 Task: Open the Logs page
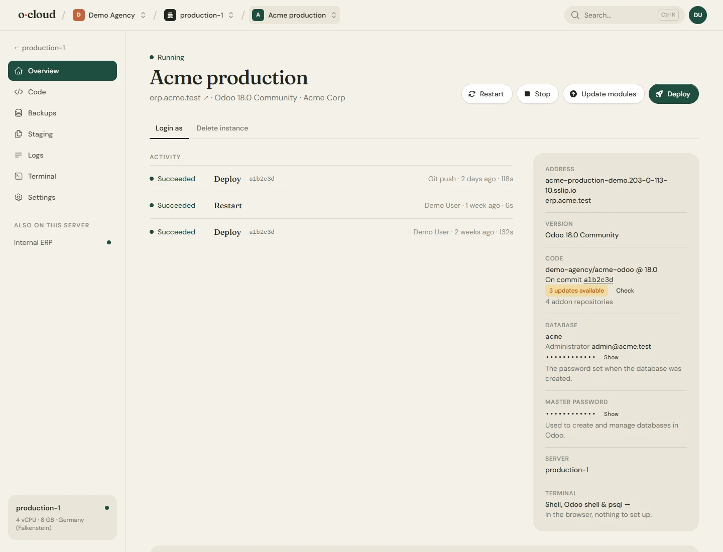(62, 155)
